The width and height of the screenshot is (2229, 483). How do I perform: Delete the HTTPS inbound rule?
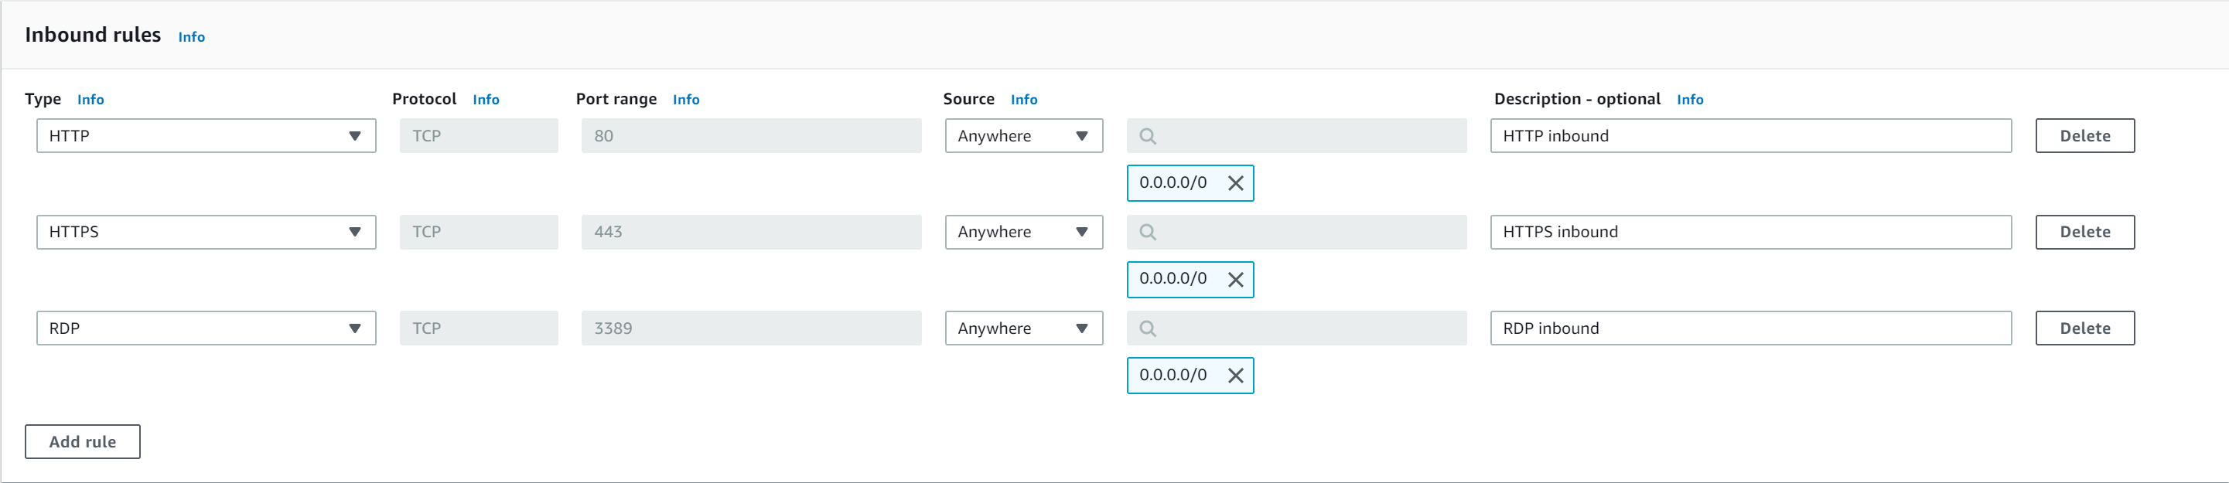click(x=2084, y=233)
